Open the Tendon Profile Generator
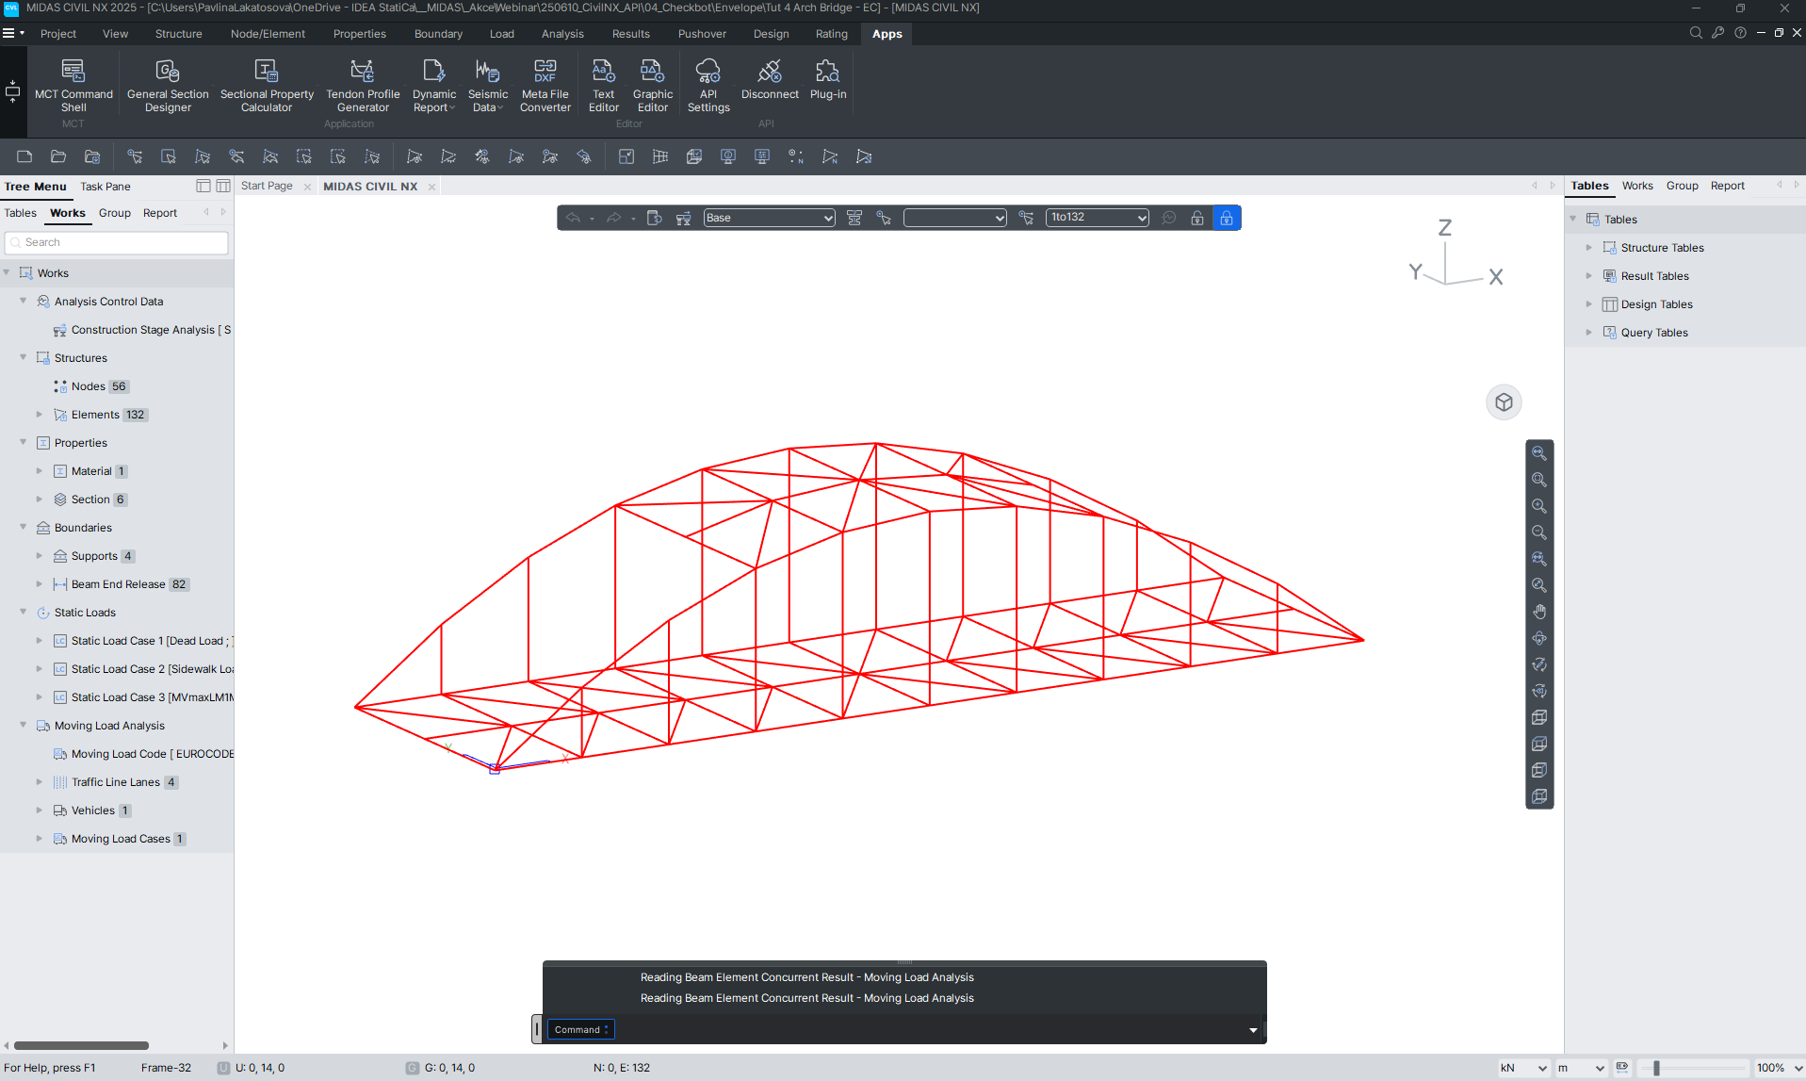The image size is (1806, 1081). coord(363,85)
